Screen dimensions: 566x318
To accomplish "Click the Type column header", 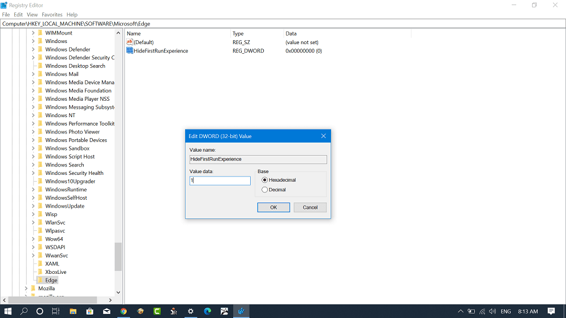I will pyautogui.click(x=258, y=33).
